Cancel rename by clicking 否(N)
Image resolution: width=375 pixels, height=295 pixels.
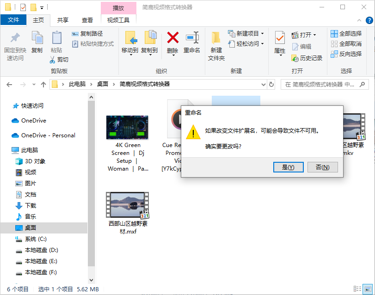(x=322, y=167)
